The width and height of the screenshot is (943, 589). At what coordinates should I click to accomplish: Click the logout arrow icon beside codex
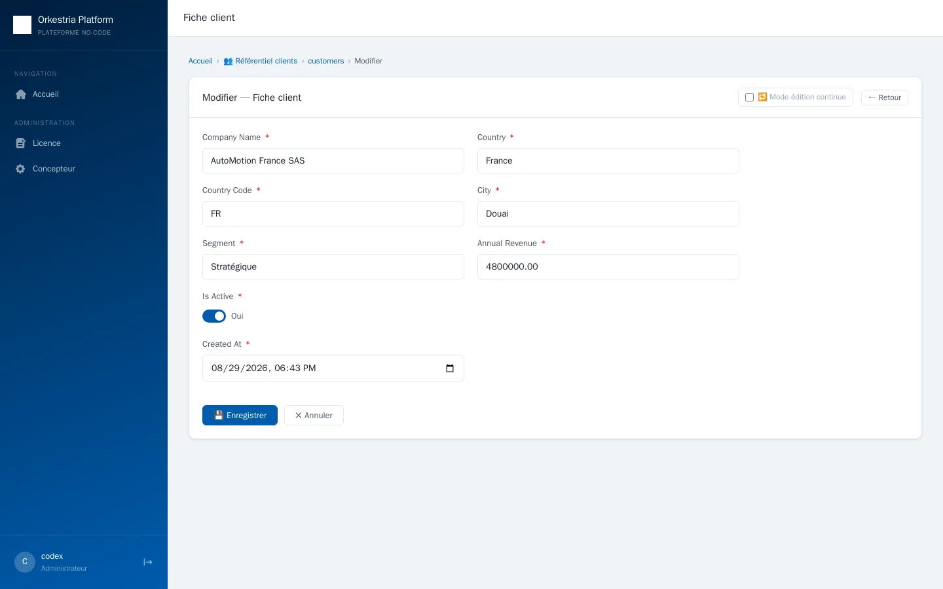coord(148,562)
